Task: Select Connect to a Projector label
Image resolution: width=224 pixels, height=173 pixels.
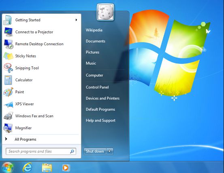Action: pos(34,32)
